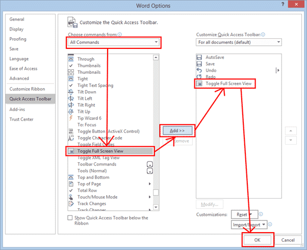Screen dimensions: 307x250
Task: Switch to the Customize Ribbon category
Action: (29, 89)
